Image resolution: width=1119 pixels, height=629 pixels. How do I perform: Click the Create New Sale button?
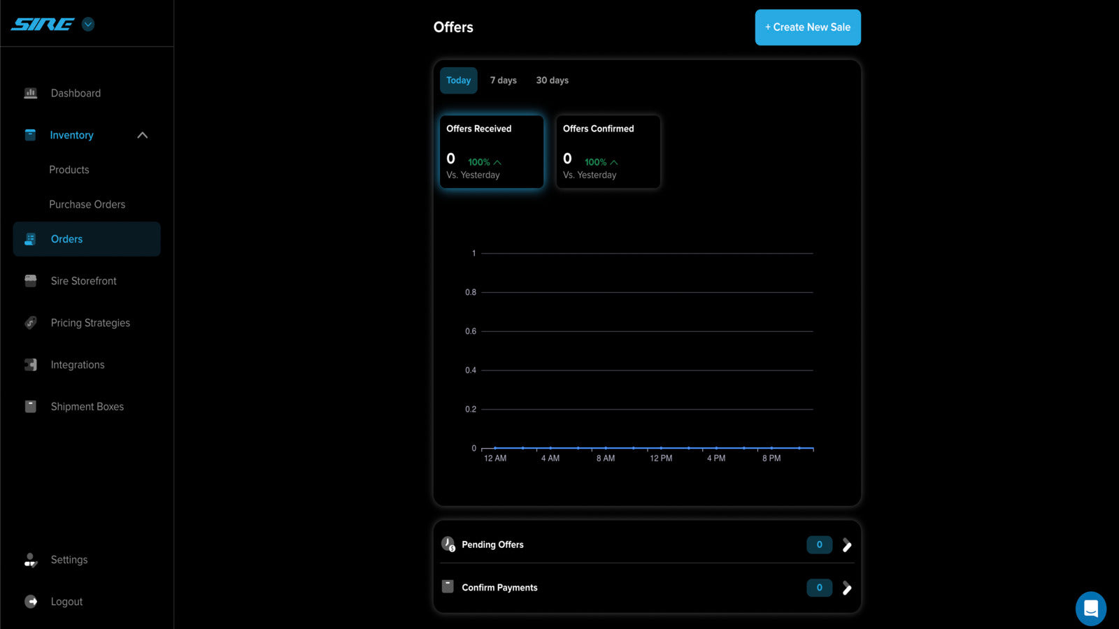pos(808,27)
